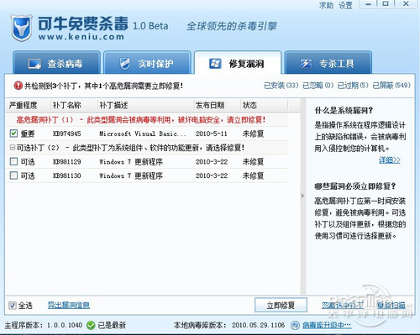Open the 设置 settings menu
Viewport: 420px width, 335px height.
(345, 5)
